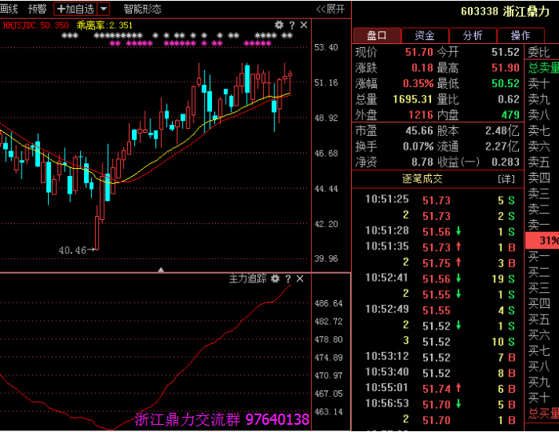Click 乖离率:2.351 indicator label
This screenshot has width=559, height=432.
105,26
